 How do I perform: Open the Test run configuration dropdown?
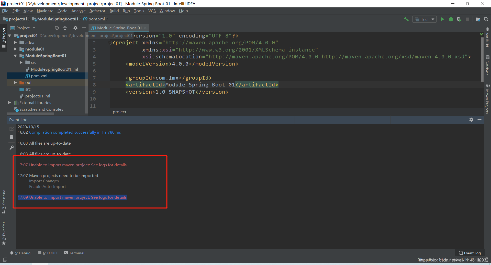coord(425,19)
